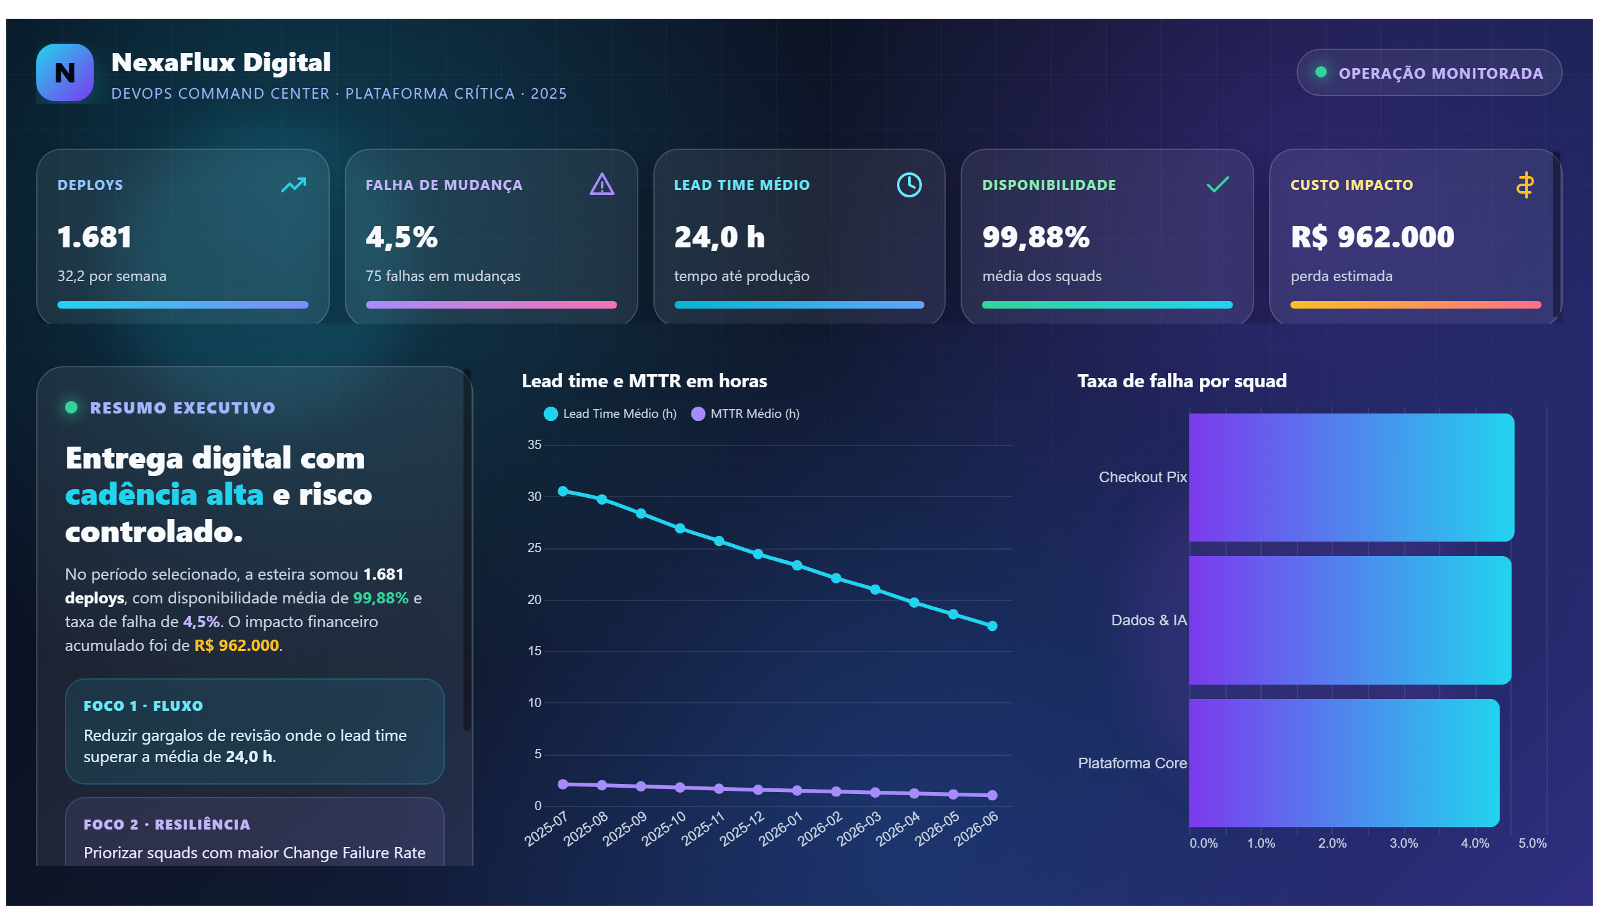Click the KPI cards row scrollbar
The height and width of the screenshot is (912, 1599).
tap(1557, 235)
